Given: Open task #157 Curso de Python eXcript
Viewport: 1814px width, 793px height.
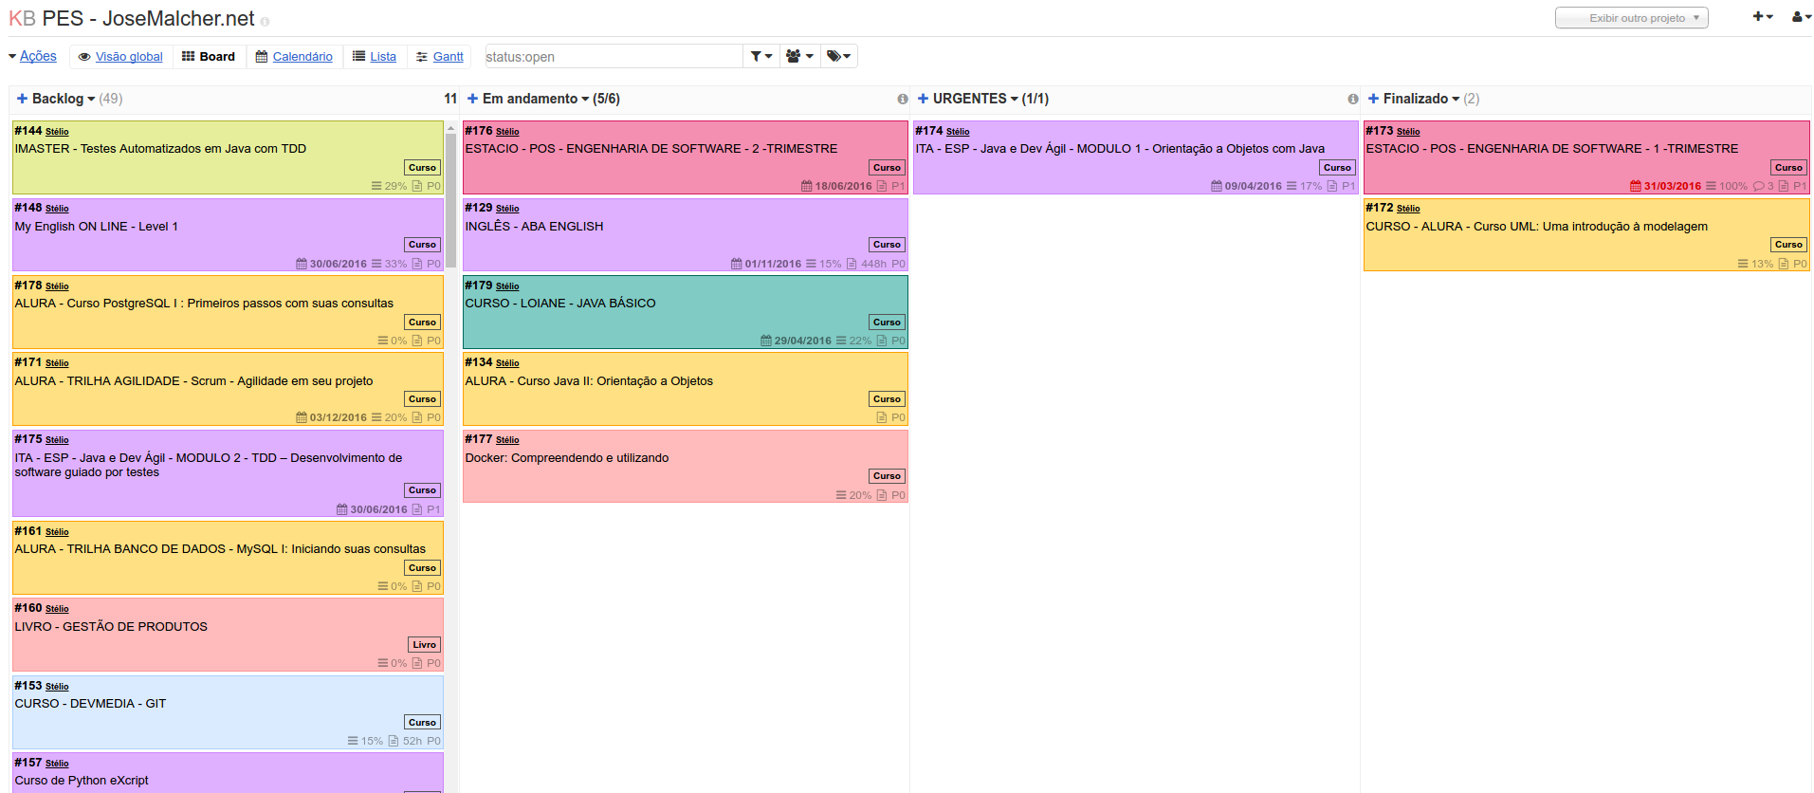Looking at the screenshot, I should [82, 781].
